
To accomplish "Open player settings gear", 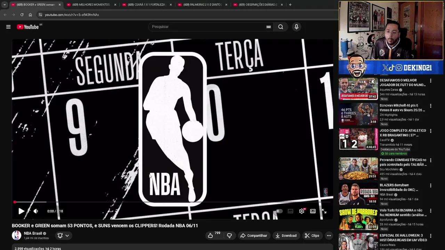I will (x=301, y=211).
